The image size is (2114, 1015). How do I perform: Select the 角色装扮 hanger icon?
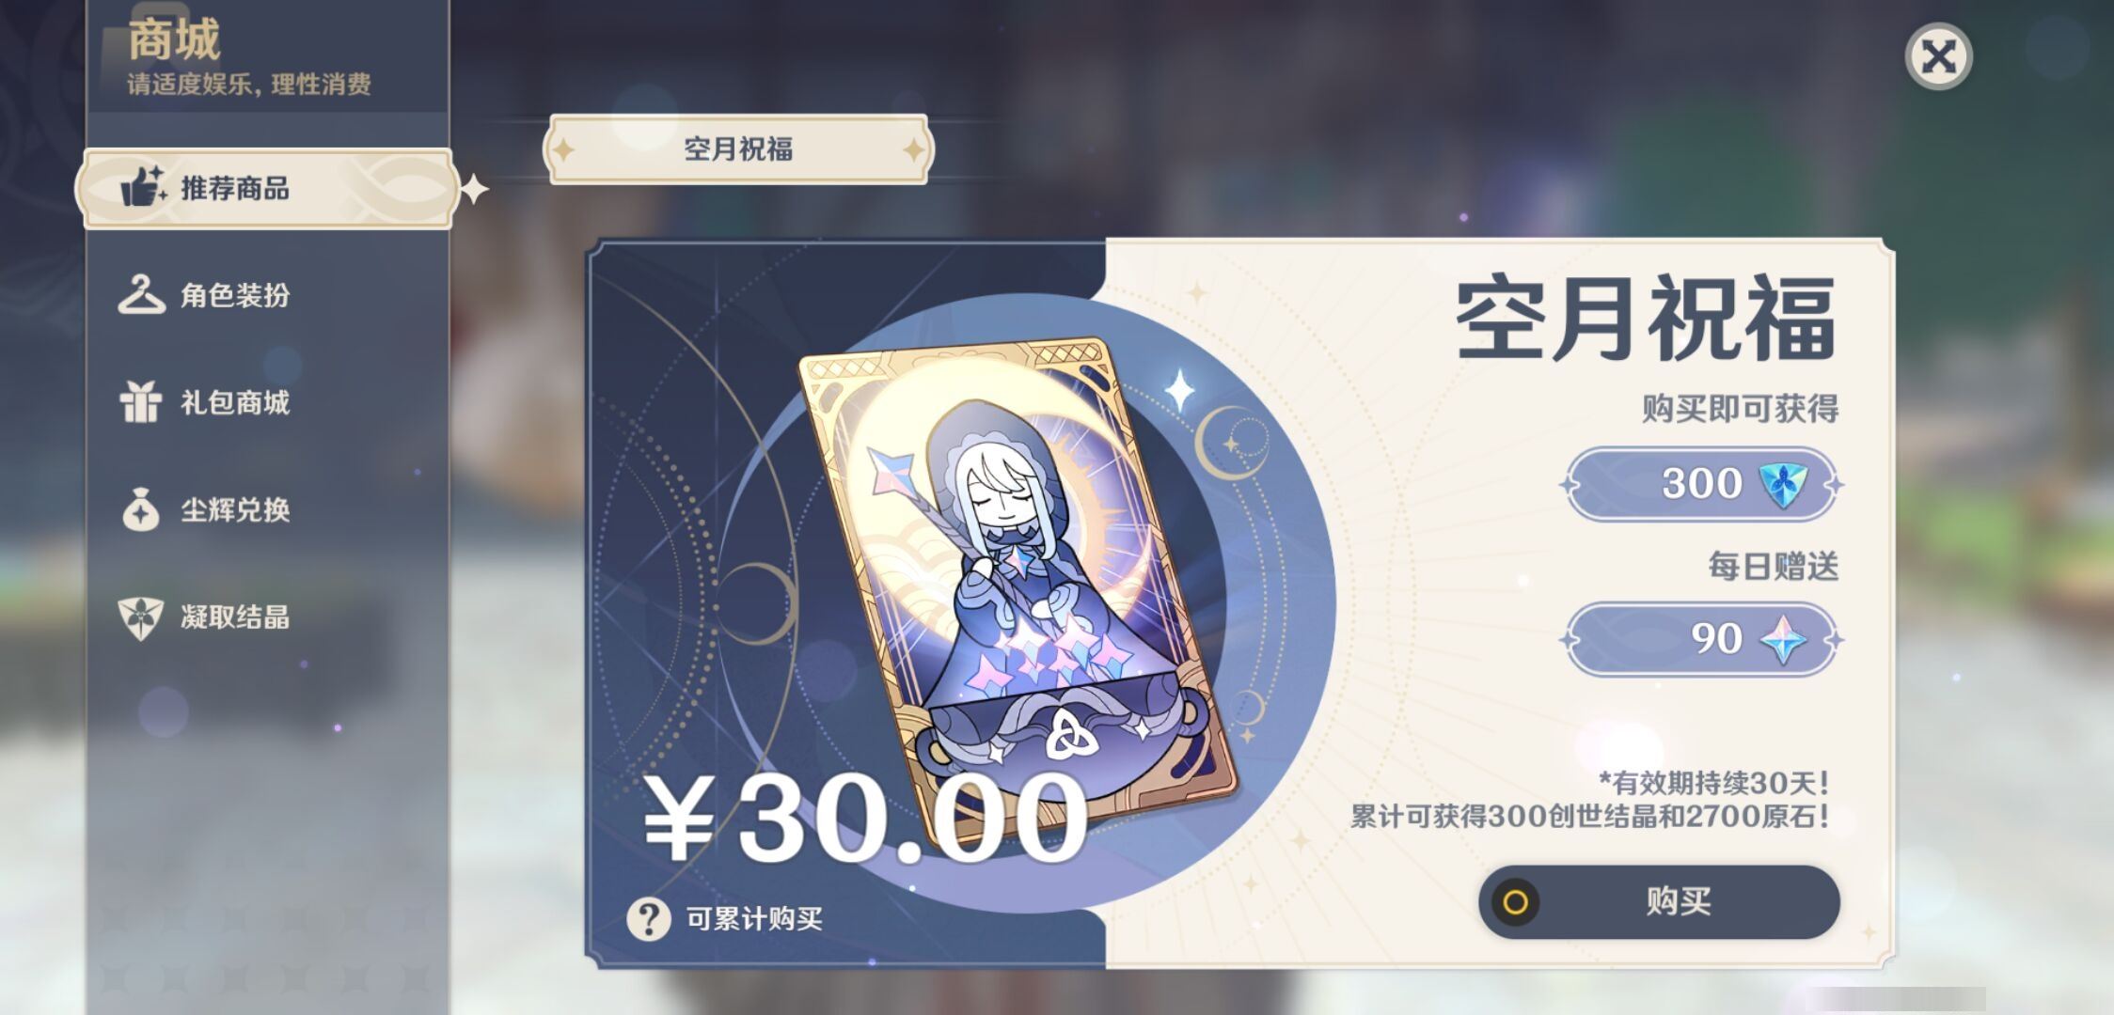[x=141, y=294]
